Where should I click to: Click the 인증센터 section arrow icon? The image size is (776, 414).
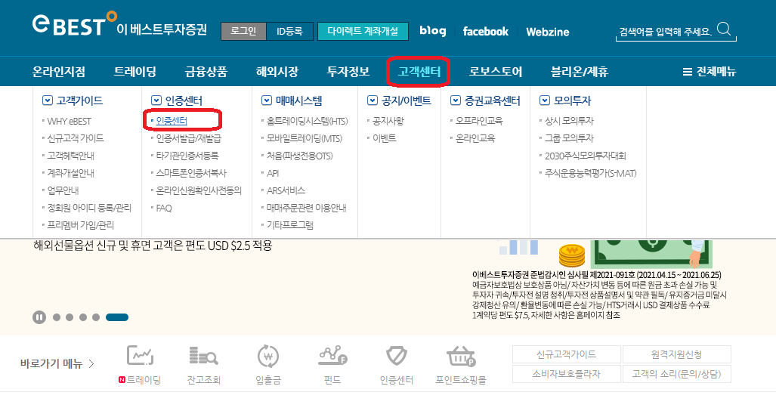tap(156, 100)
